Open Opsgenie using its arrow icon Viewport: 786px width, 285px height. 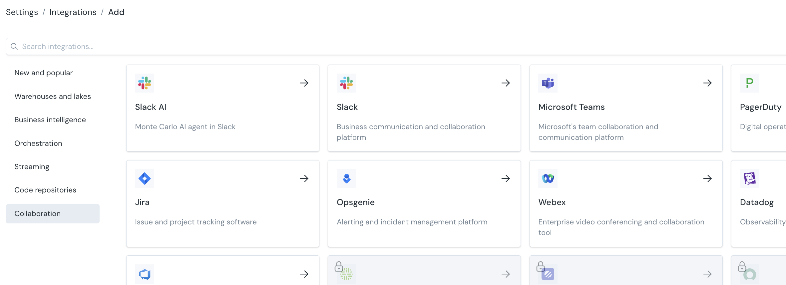[506, 178]
